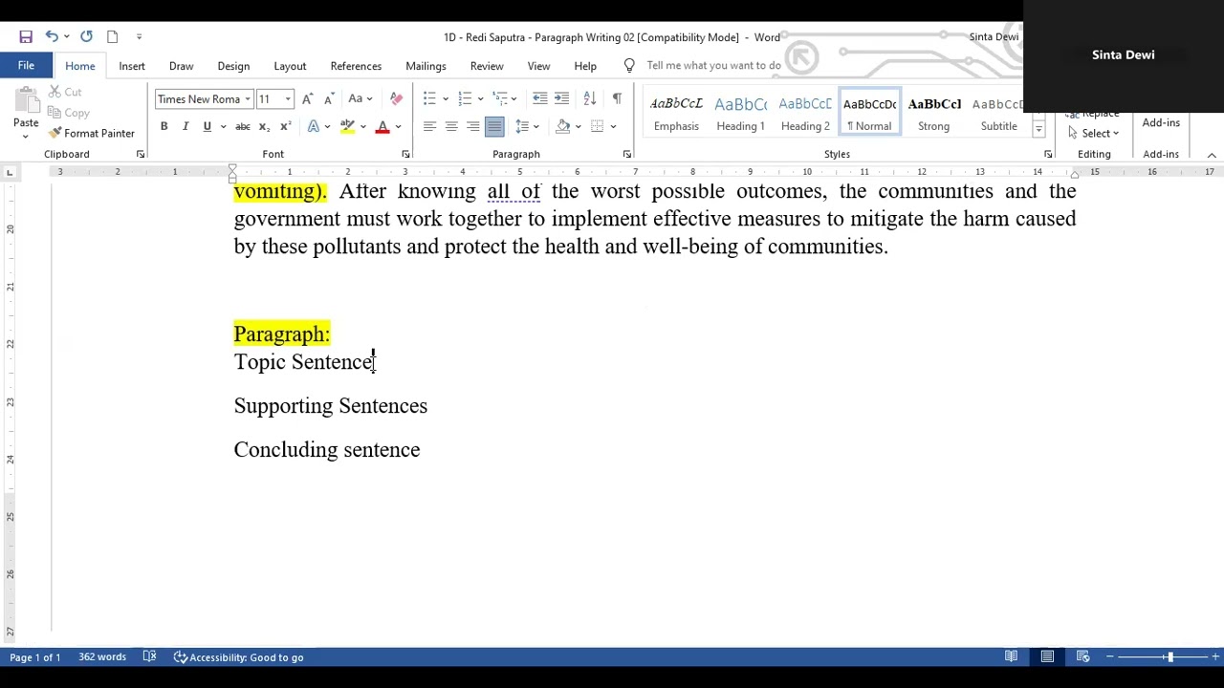Collapse the ribbon with the chevron
This screenshot has height=688, width=1224.
click(x=1212, y=155)
